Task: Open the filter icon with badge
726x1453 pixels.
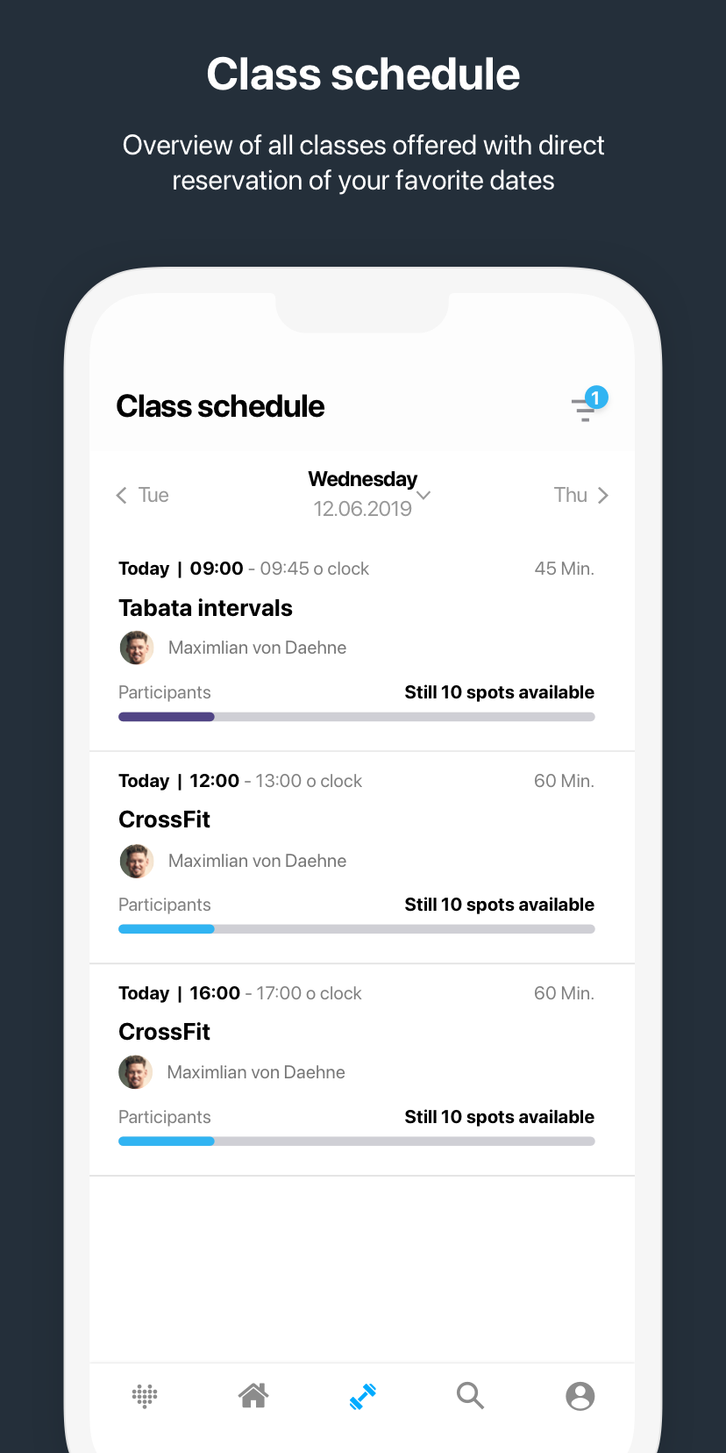Action: click(587, 407)
